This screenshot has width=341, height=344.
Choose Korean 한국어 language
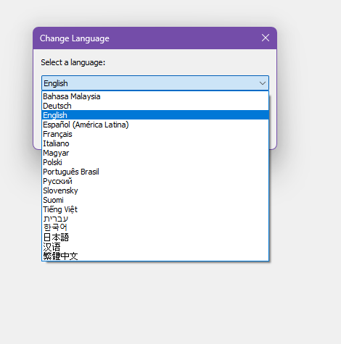(155, 227)
